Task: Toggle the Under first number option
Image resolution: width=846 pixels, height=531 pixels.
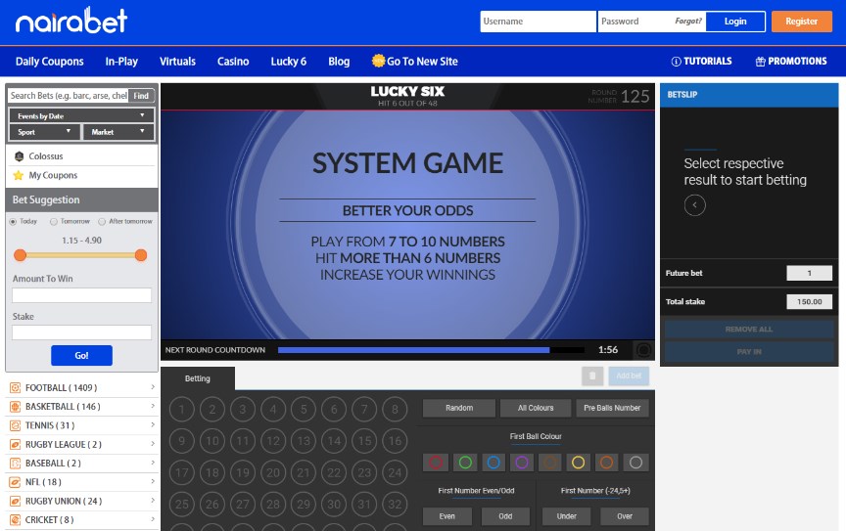Action: [567, 516]
